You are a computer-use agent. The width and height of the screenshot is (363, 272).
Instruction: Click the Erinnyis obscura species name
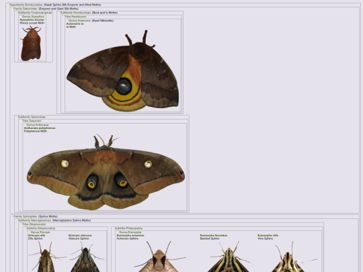point(80,235)
